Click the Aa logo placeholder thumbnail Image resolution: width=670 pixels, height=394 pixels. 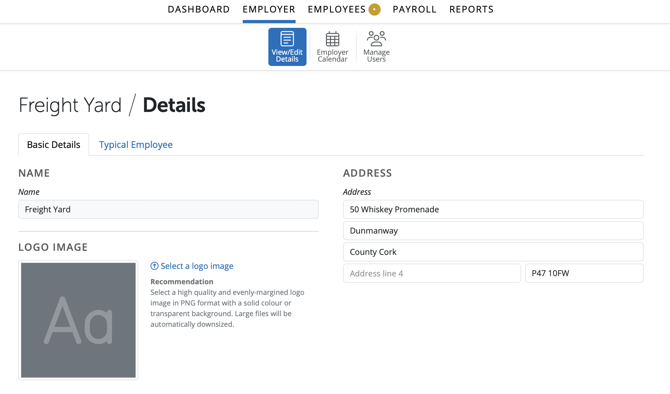click(78, 320)
